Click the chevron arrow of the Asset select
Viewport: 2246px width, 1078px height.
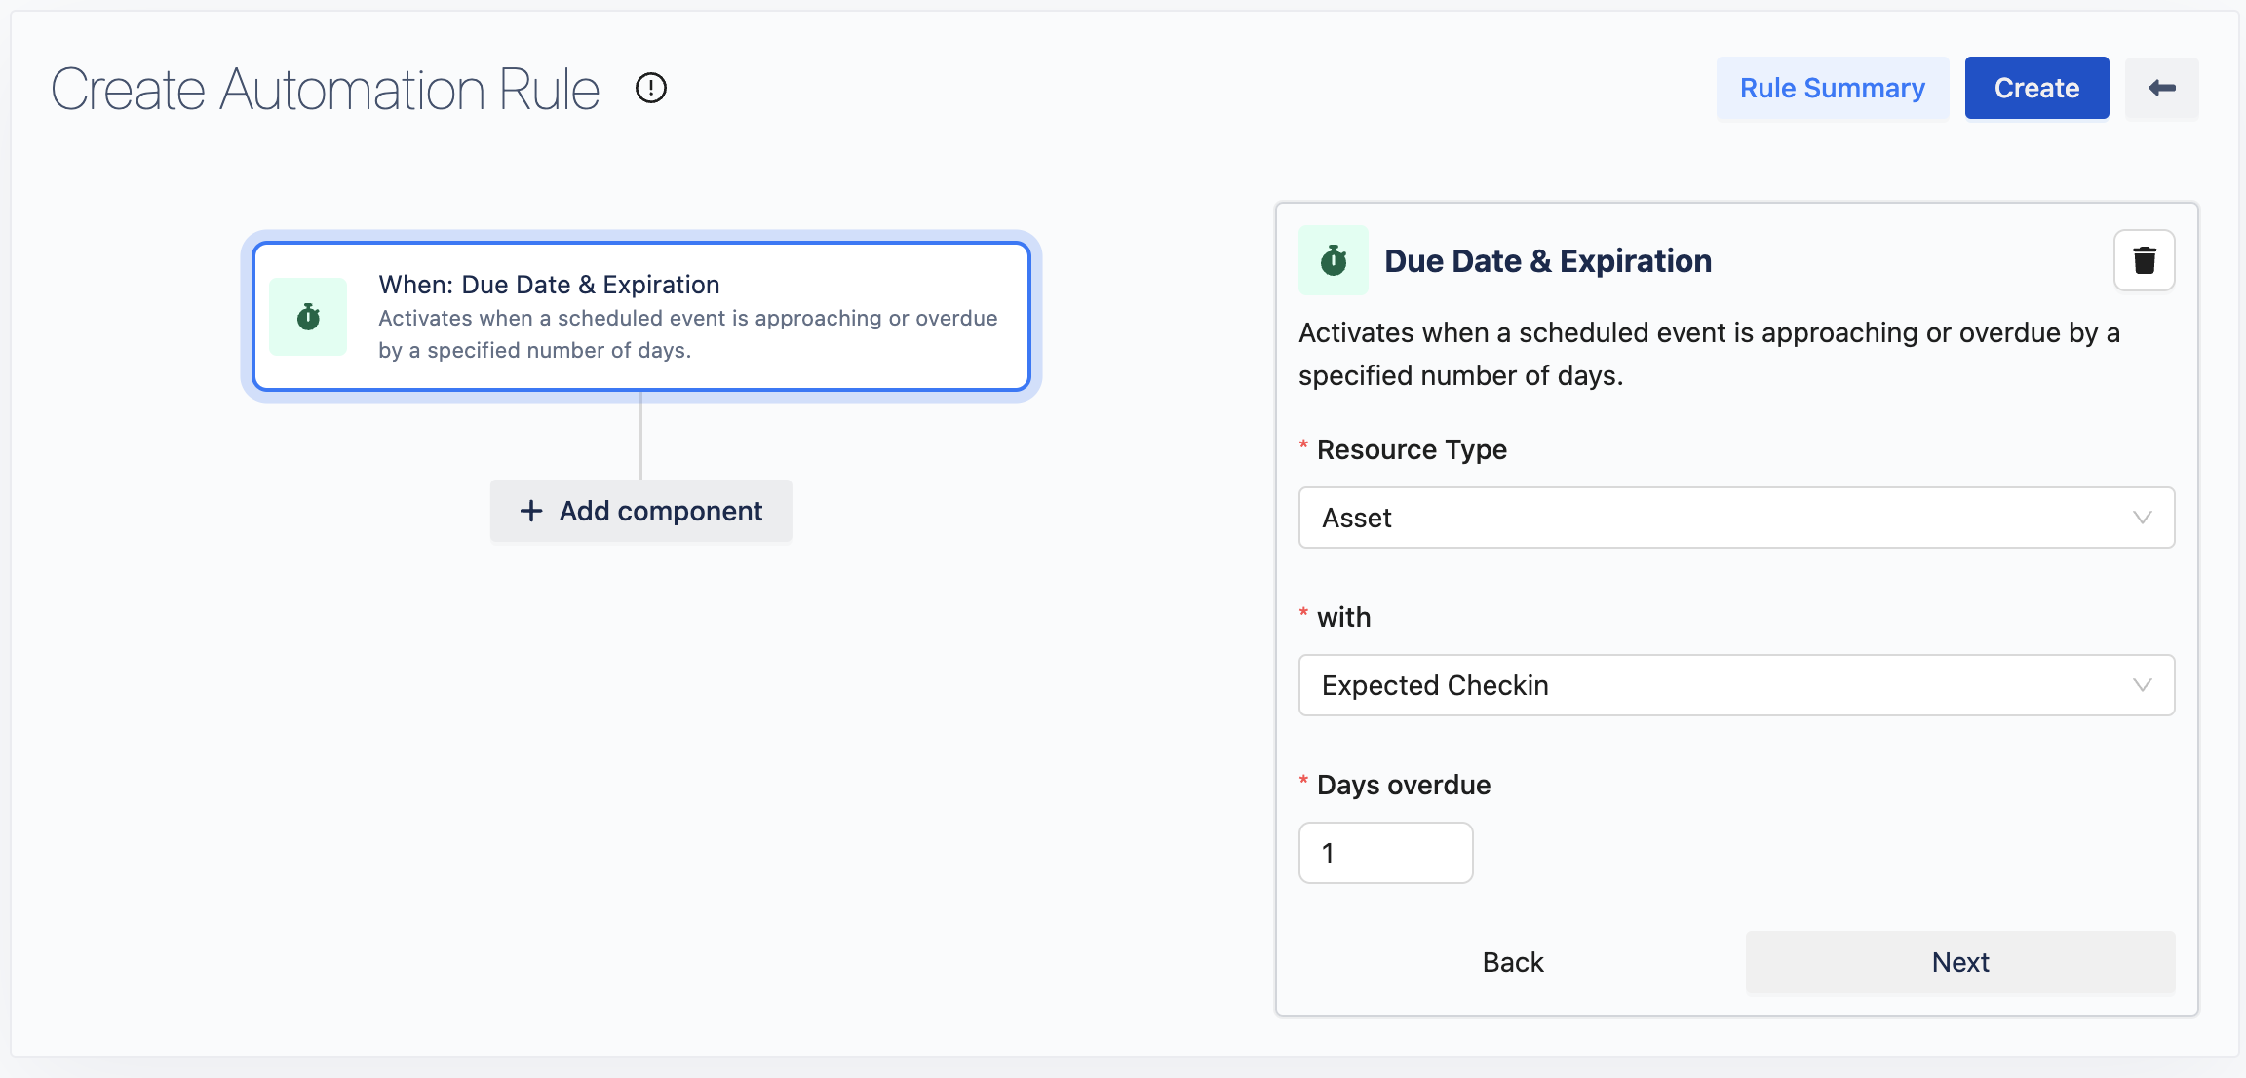(2142, 518)
